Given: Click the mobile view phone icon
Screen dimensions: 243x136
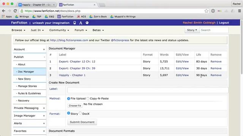Looking at the screenshot, I should pos(74,23).
